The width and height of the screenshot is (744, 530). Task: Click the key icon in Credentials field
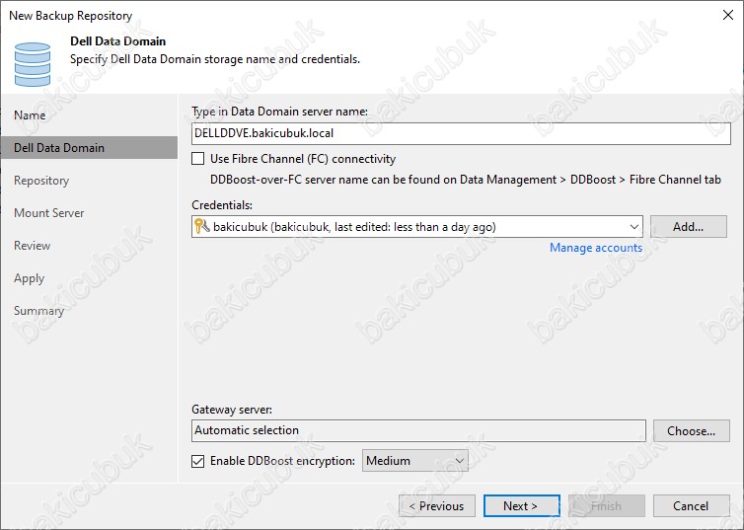(201, 226)
